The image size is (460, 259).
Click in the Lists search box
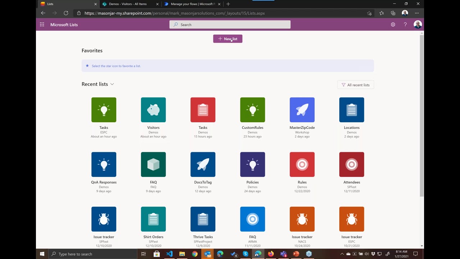tap(230, 24)
